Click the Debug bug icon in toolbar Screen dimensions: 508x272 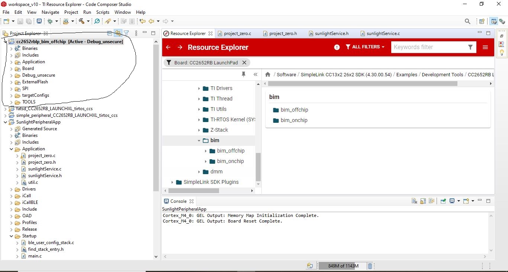[49, 21]
